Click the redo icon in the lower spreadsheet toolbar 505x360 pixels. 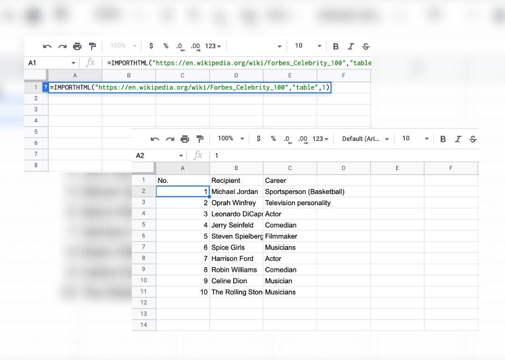point(170,139)
